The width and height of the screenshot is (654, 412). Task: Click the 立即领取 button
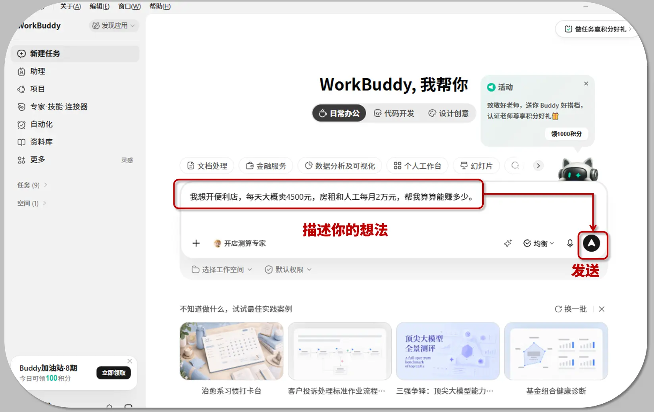pos(113,373)
